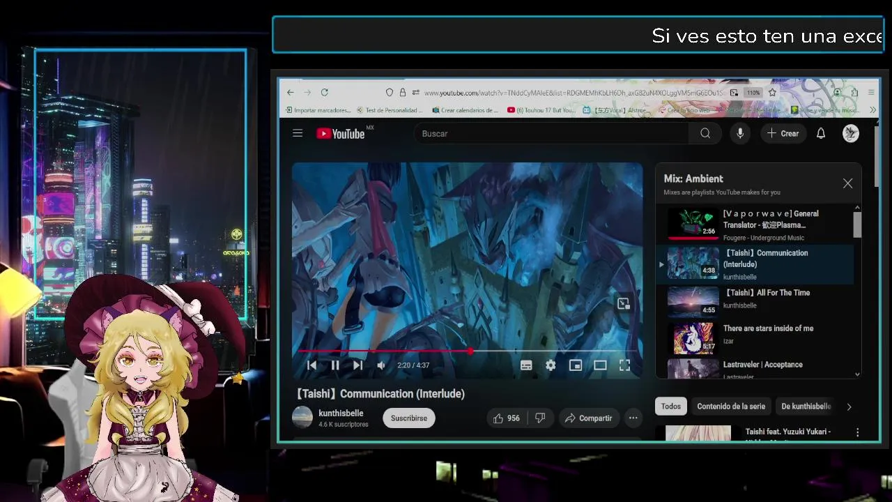
Task: Click the expand overlay icon on video
Action: click(x=623, y=303)
